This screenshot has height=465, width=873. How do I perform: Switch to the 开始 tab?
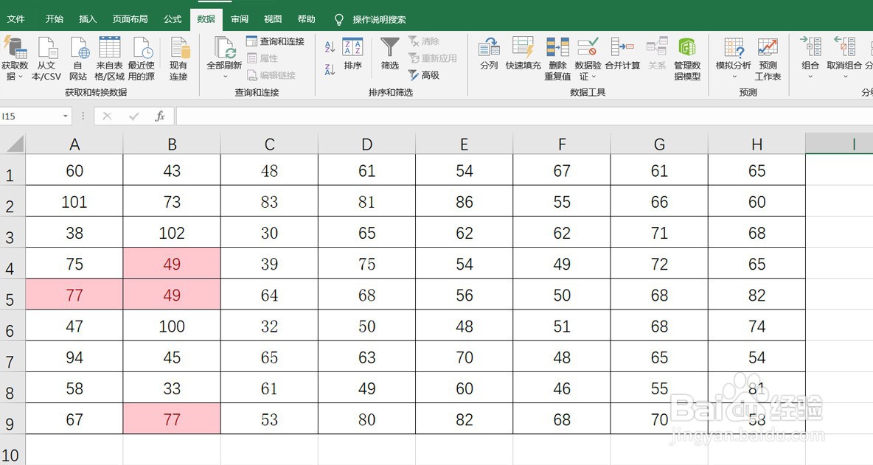(54, 19)
